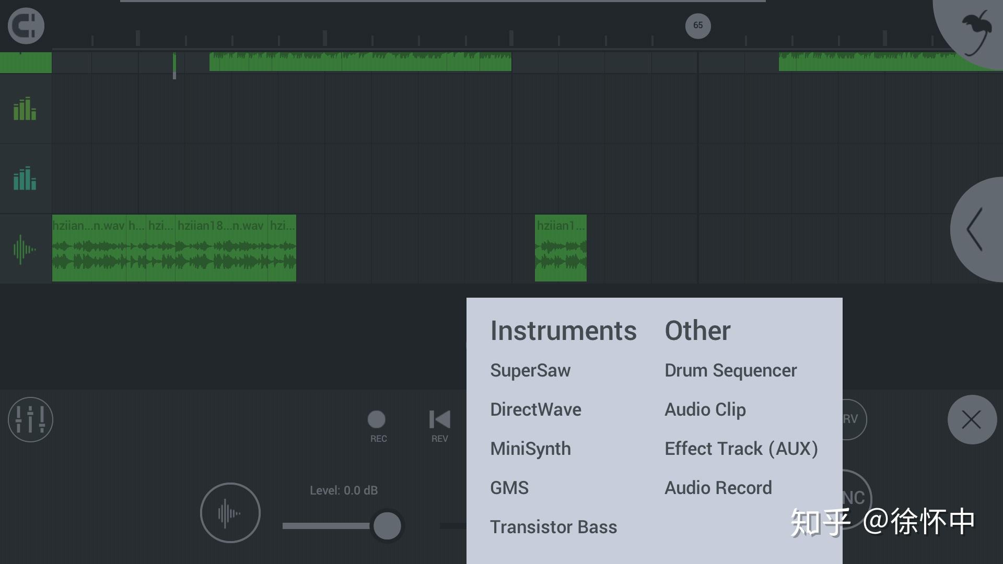The image size is (1003, 564).
Task: Adjust the Level volume slider knob
Action: point(387,525)
